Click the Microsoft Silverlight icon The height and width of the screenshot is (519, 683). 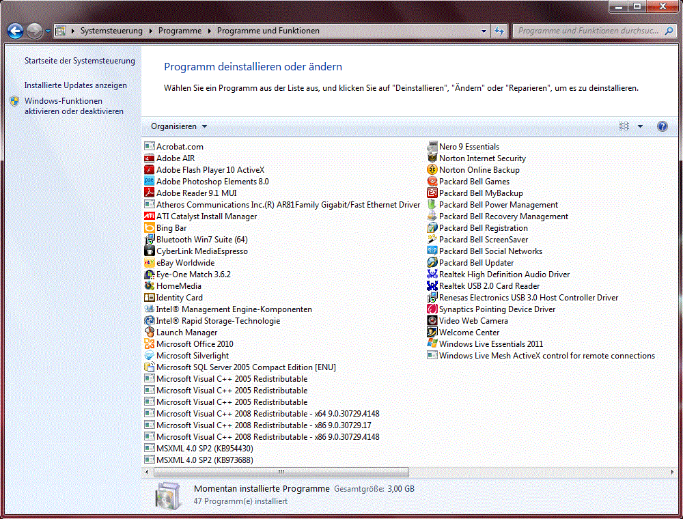pyautogui.click(x=149, y=356)
